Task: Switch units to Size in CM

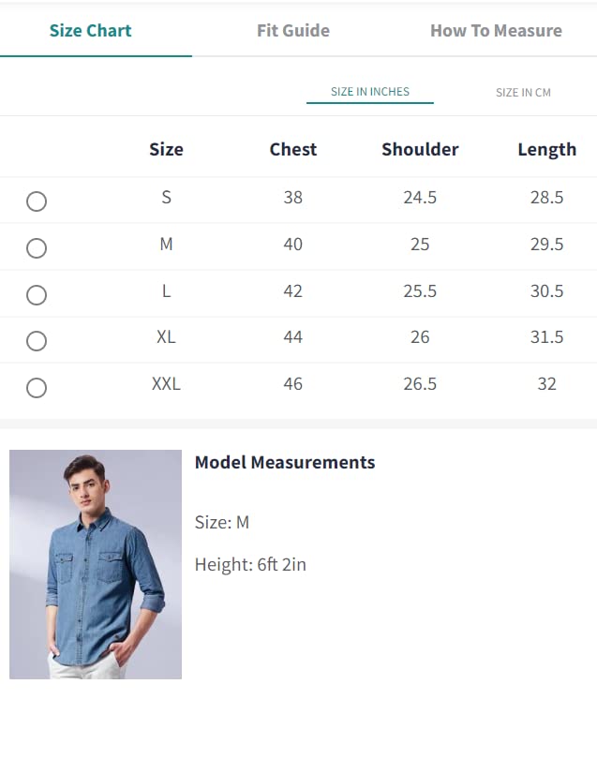Action: 523,92
